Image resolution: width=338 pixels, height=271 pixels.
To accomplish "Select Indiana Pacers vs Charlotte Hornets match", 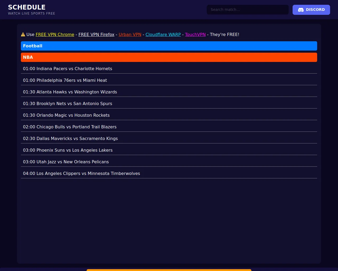I will coord(169,69).
